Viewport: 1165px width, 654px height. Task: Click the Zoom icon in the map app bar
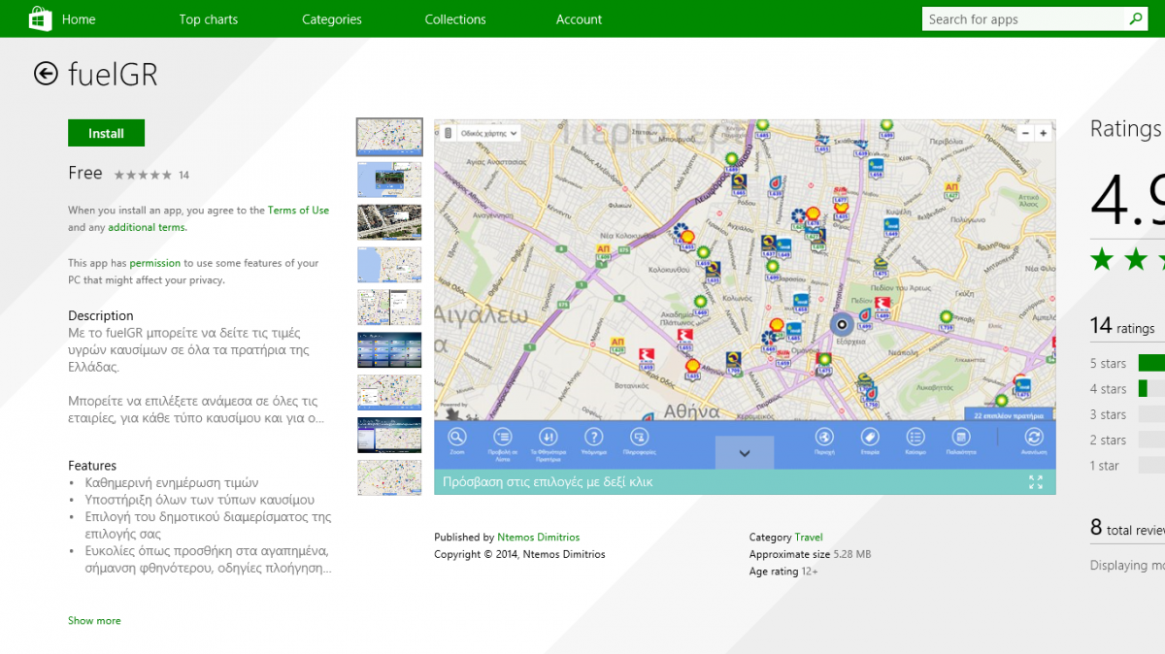456,437
